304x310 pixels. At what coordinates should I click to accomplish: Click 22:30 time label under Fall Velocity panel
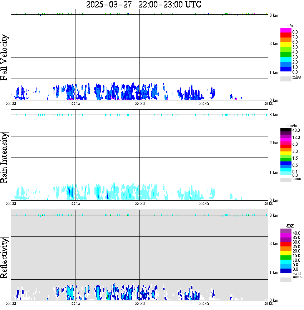tap(140, 104)
